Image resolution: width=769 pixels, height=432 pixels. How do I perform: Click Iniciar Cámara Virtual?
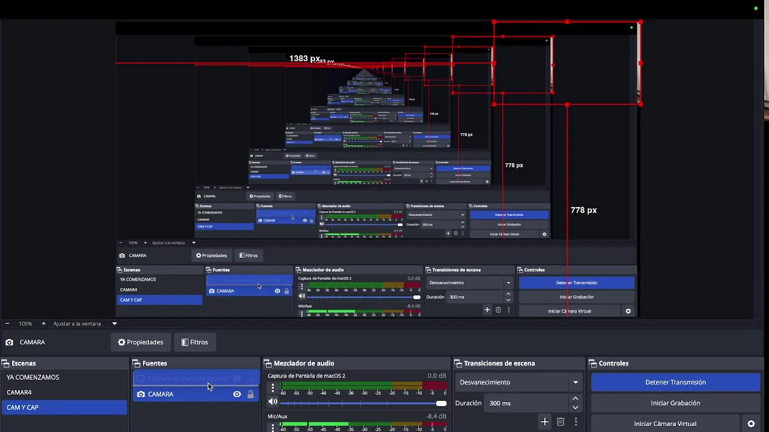pyautogui.click(x=665, y=424)
